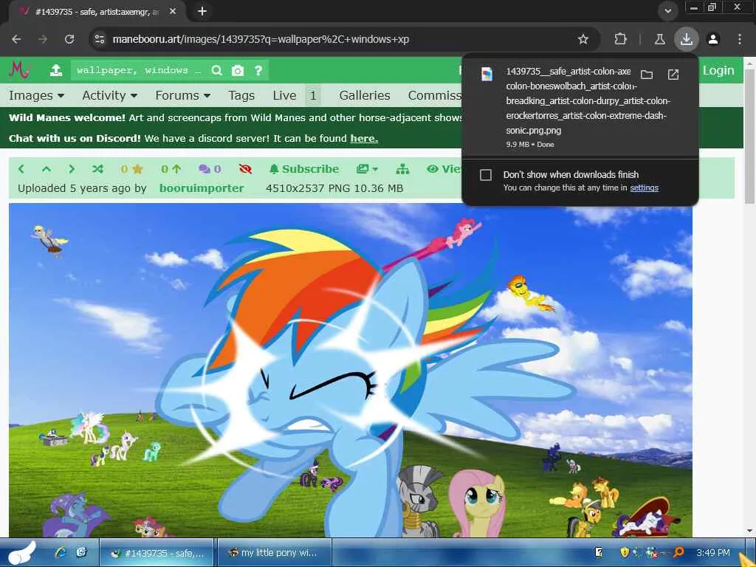Reload the page
Image resolution: width=756 pixels, height=567 pixels.
click(69, 39)
